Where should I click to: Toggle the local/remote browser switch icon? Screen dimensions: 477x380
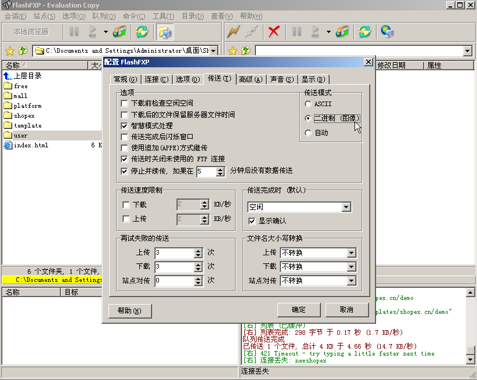click(165, 32)
